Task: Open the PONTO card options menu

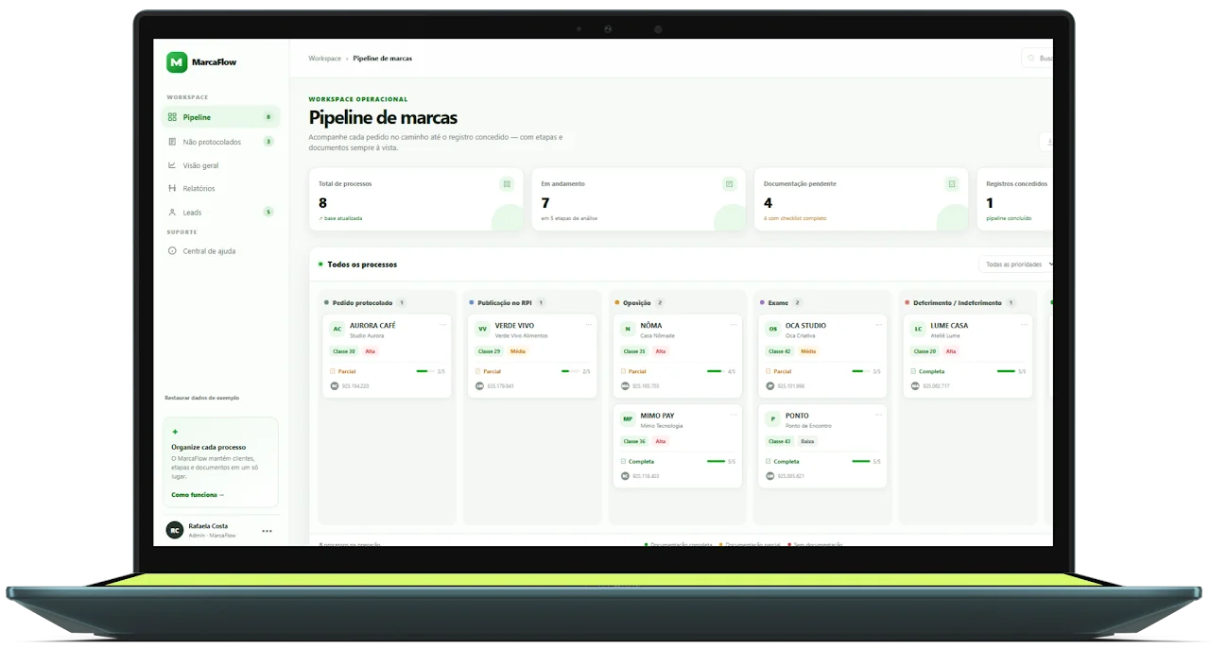Action: (878, 416)
